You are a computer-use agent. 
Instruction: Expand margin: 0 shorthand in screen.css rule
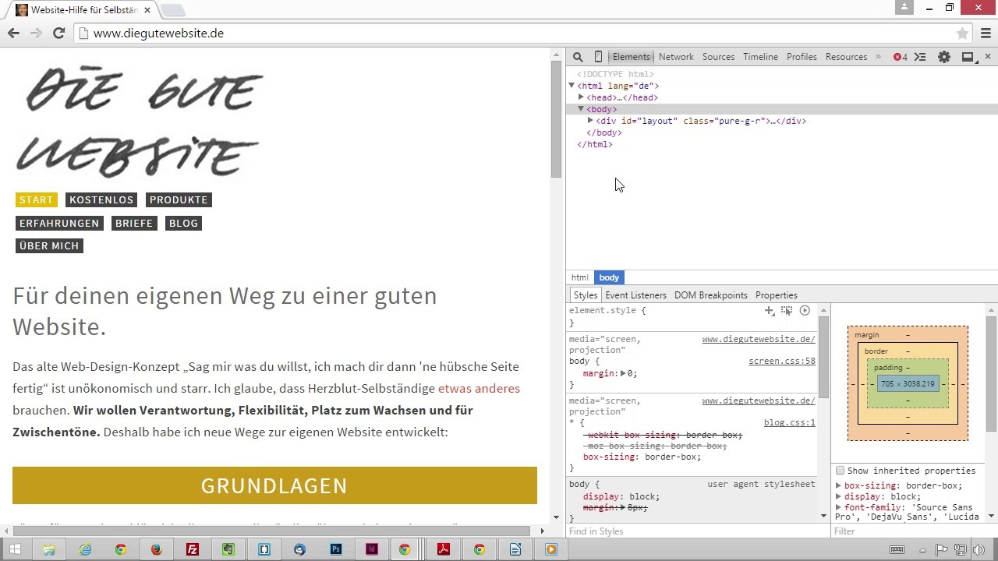[623, 373]
